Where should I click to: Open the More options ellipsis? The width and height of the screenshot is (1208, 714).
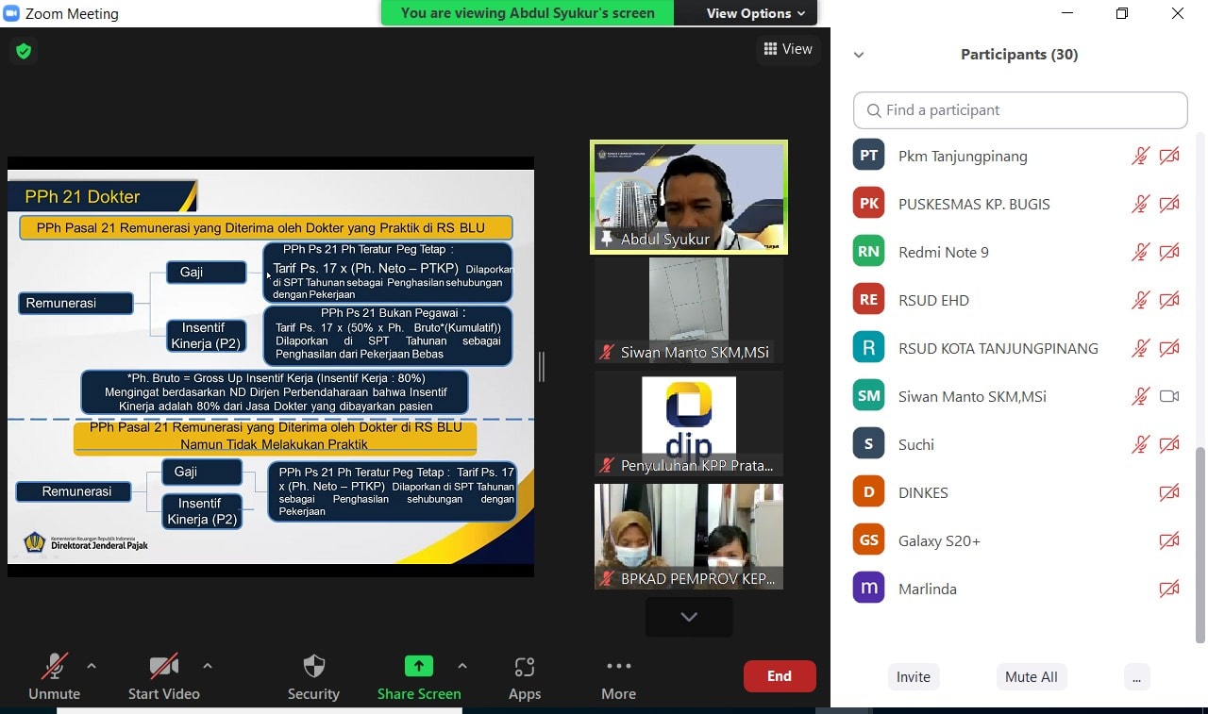point(618,666)
